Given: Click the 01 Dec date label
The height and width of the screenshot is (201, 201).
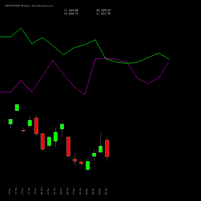Looking at the screenshot, I should coord(87,191).
